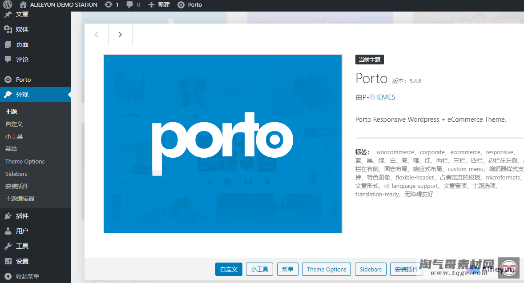The height and width of the screenshot is (283, 524).
Task: Click the Porto circle icon in admin bar
Action: pos(181,5)
